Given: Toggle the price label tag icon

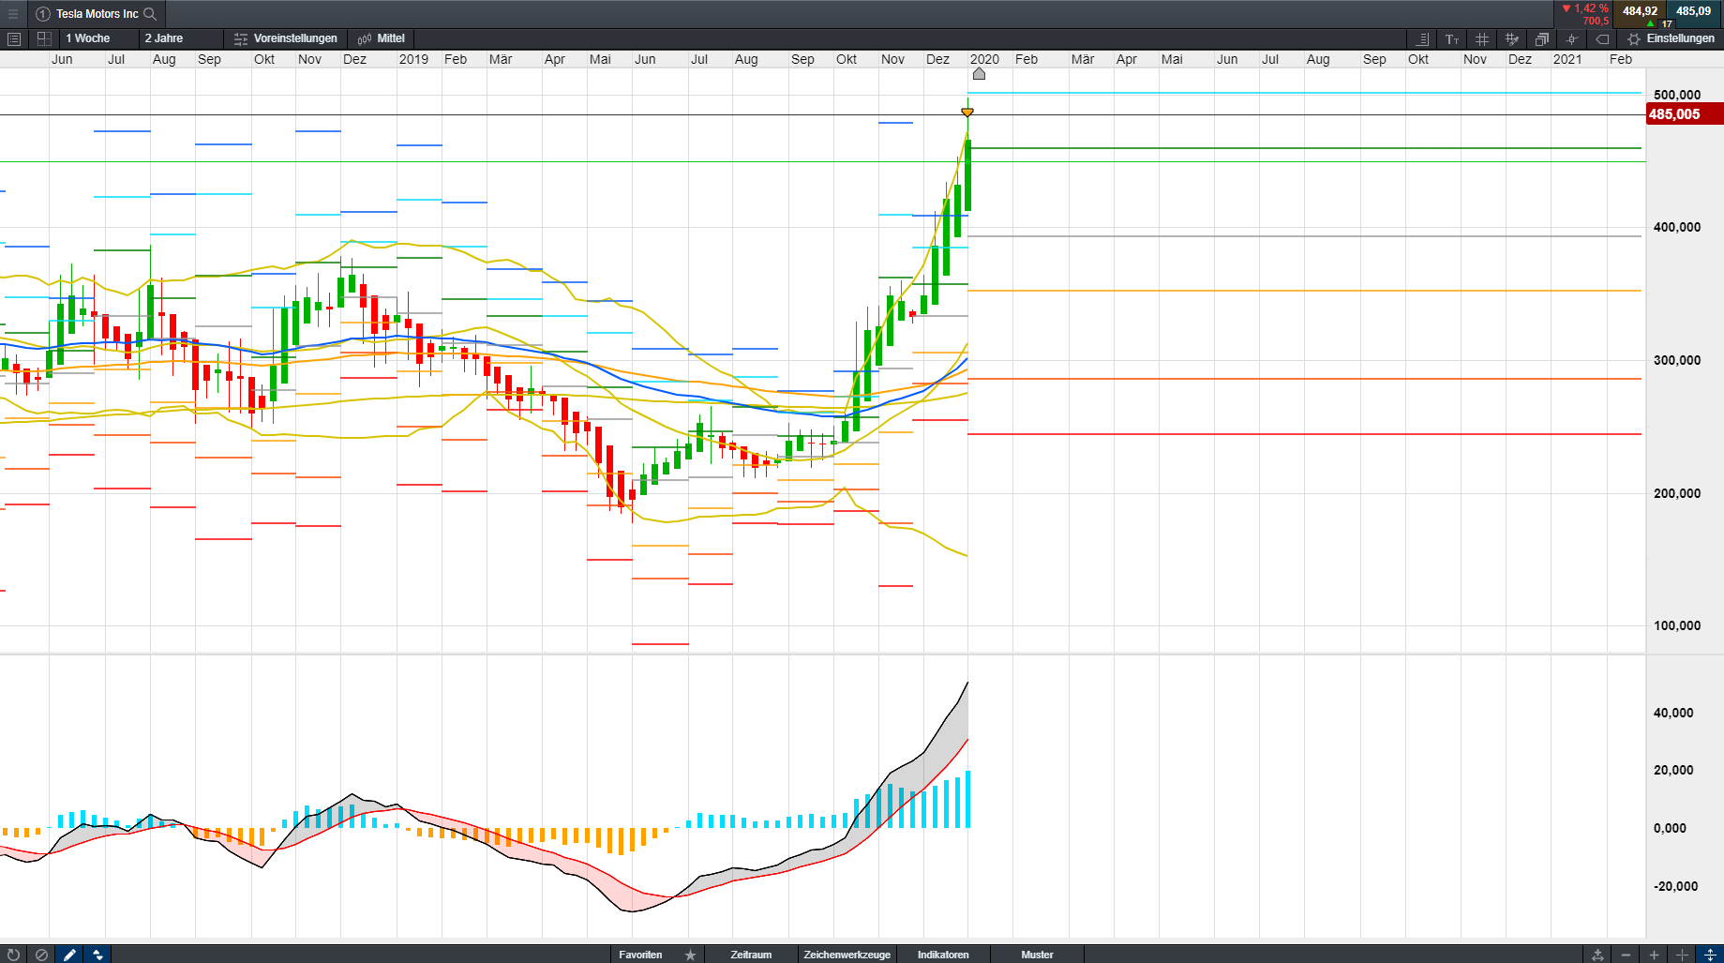Looking at the screenshot, I should 1602,39.
